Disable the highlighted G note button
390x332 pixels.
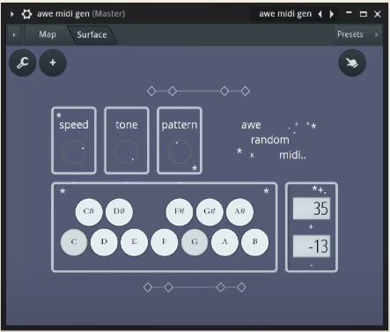click(195, 242)
